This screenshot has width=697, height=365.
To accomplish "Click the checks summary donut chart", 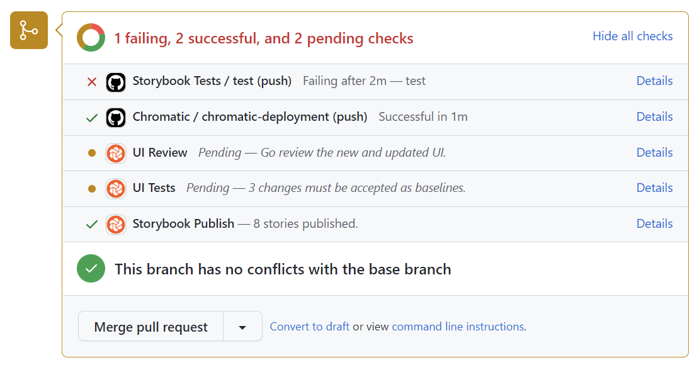I will click(x=91, y=36).
